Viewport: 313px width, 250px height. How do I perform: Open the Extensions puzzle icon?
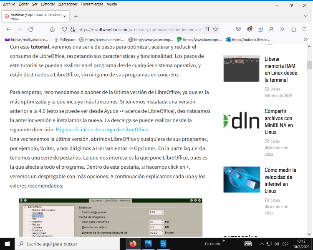[293, 29]
